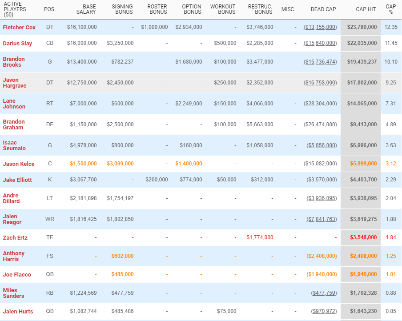Open Brandon Graham player page
The width and height of the screenshot is (402, 321).
pyautogui.click(x=14, y=124)
